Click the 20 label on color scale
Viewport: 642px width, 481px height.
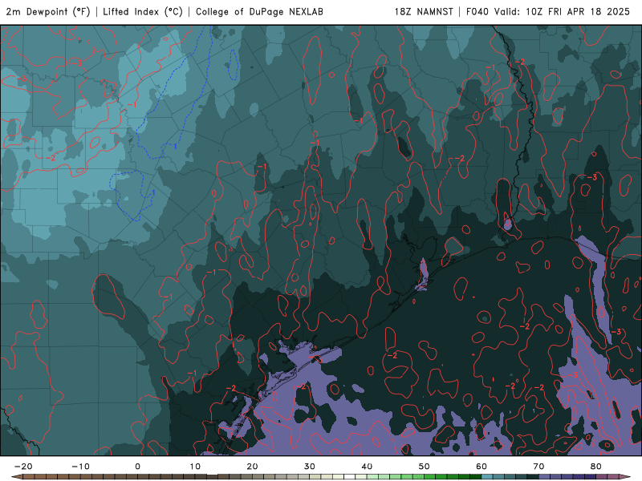tap(252, 467)
